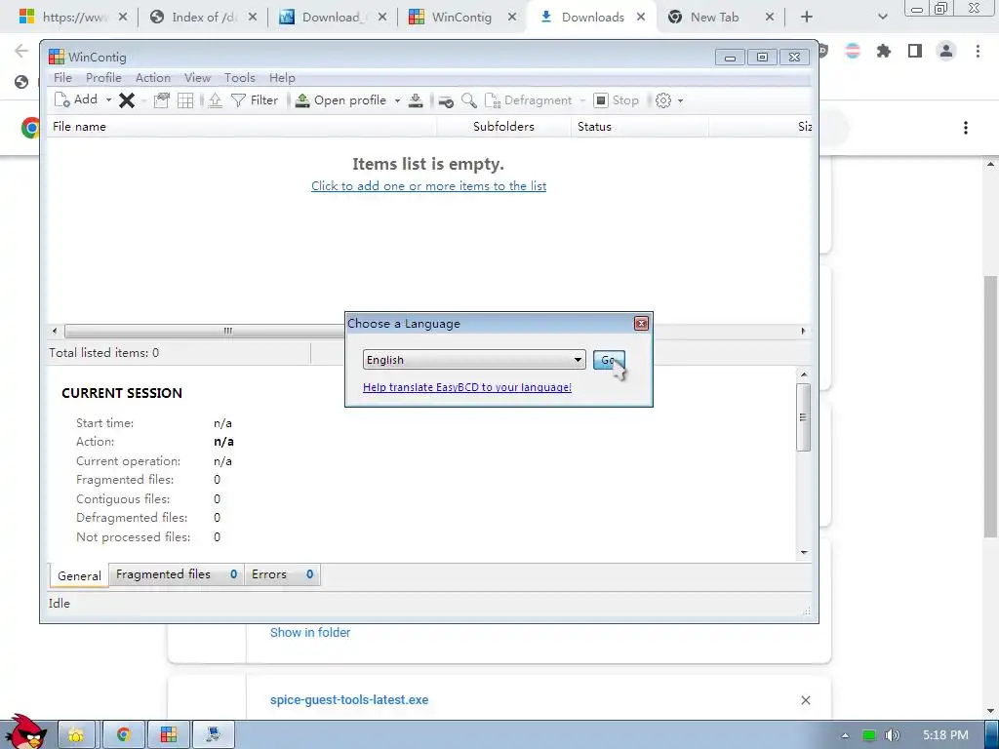Expand the Open profile dropdown arrow
This screenshot has width=999, height=749.
398,100
